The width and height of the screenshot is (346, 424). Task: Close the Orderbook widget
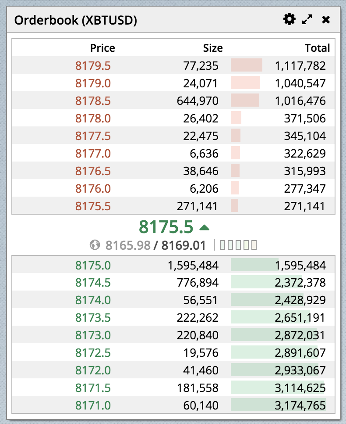326,20
